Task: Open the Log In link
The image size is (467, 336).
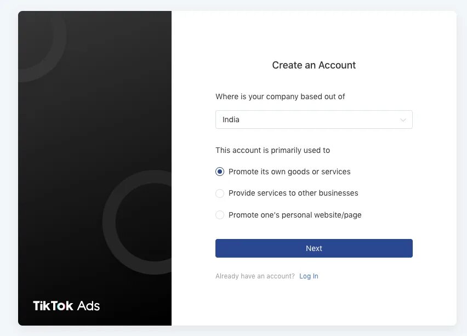Action: [x=309, y=276]
